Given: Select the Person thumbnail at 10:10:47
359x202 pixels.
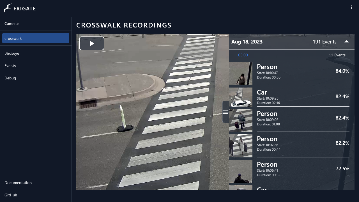Looking at the screenshot, I should point(241,74).
